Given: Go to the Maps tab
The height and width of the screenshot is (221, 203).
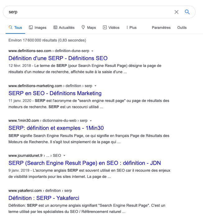Looking at the screenshot, I should [89, 28].
